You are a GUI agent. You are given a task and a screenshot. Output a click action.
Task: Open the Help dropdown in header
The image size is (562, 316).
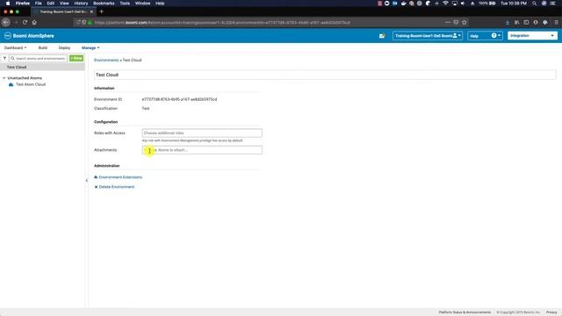pos(485,36)
